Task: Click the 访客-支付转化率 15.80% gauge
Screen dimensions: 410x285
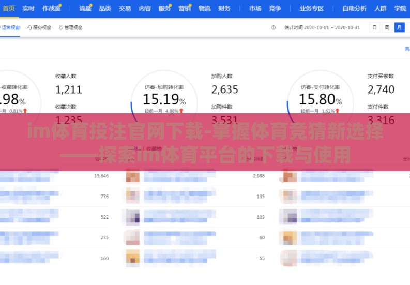Action: (321, 99)
